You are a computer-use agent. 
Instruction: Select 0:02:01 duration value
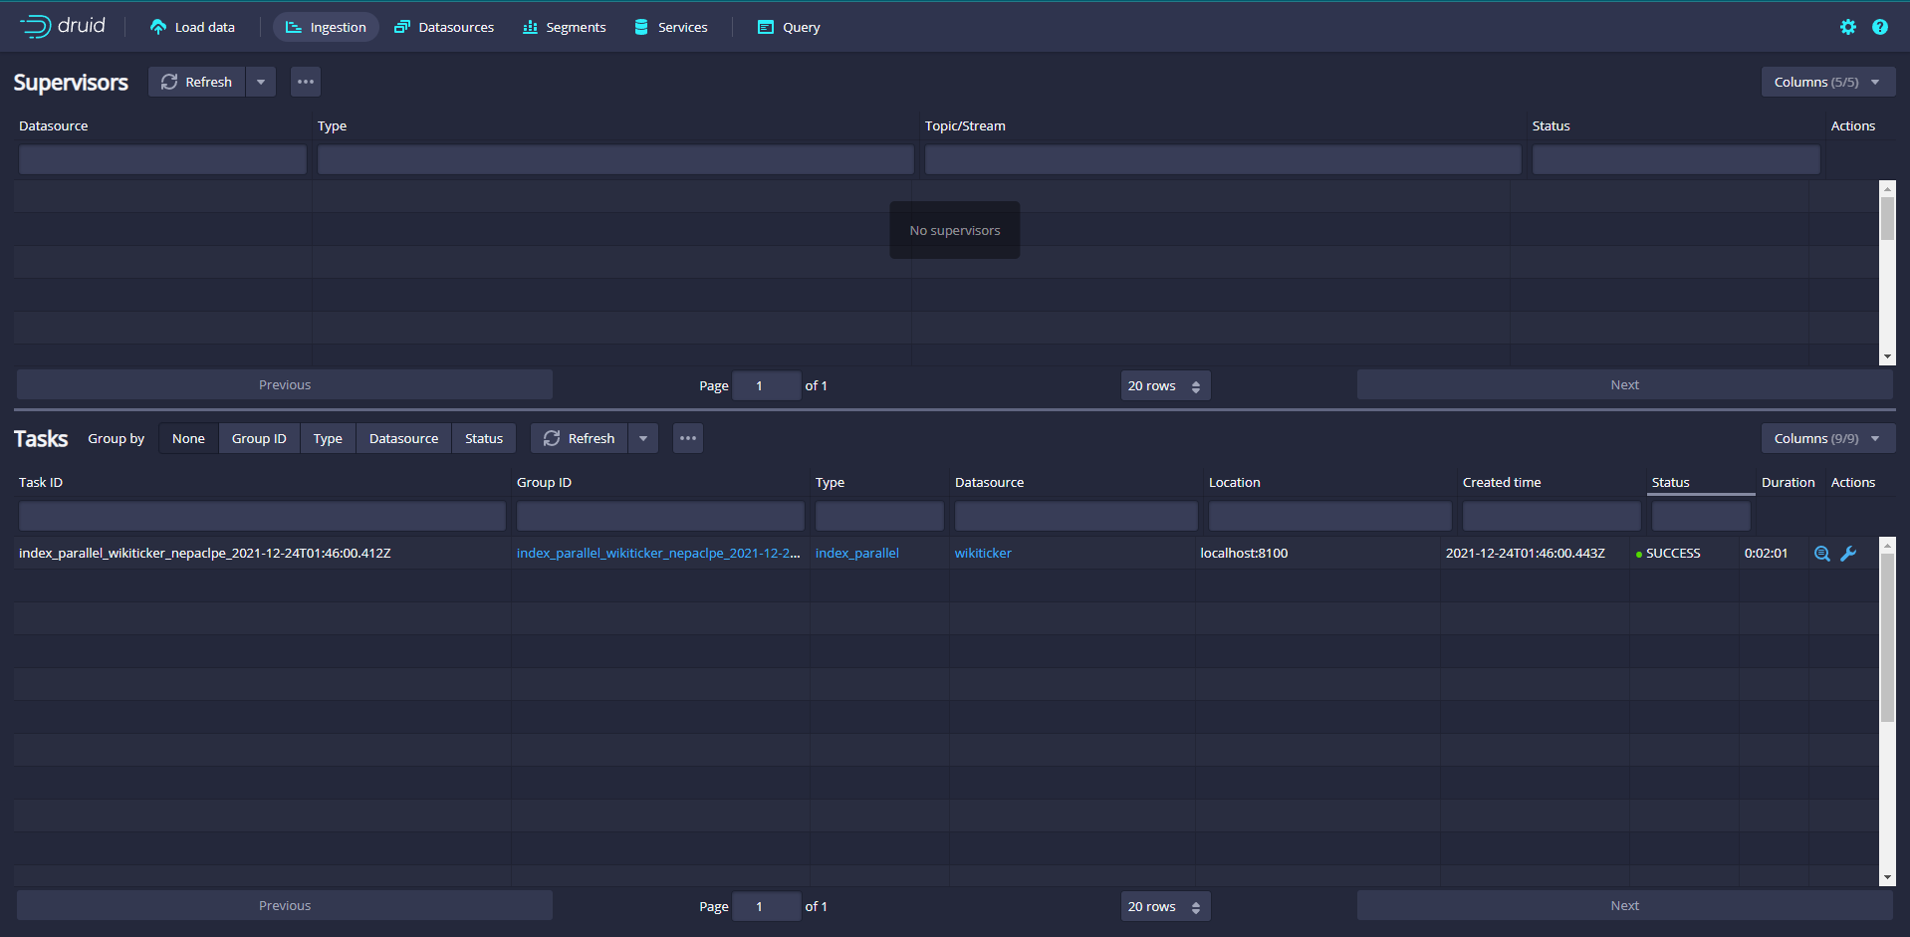click(1766, 553)
